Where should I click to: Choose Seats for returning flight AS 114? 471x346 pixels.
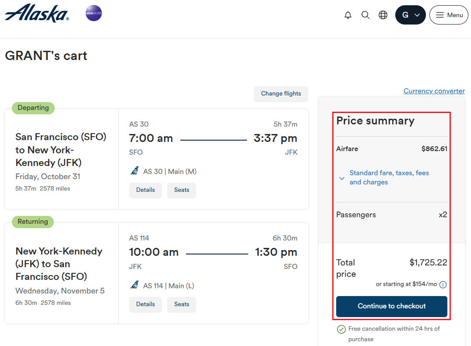182,304
